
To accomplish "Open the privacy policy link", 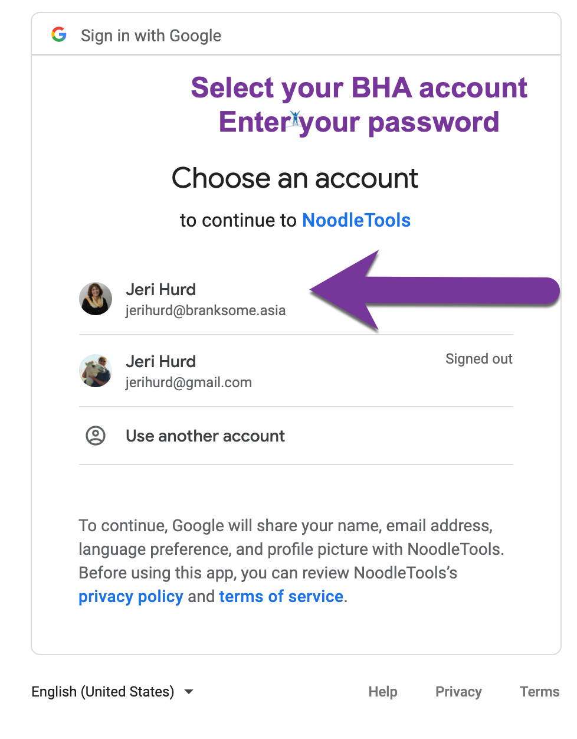I will pyautogui.click(x=131, y=596).
